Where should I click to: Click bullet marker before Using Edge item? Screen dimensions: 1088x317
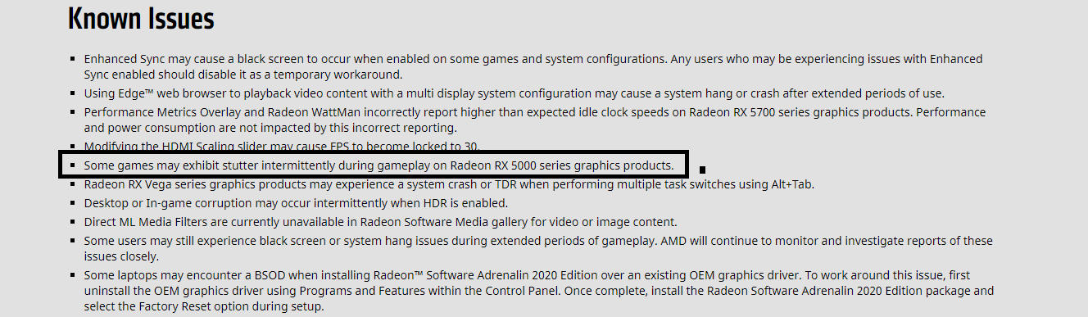73,94
